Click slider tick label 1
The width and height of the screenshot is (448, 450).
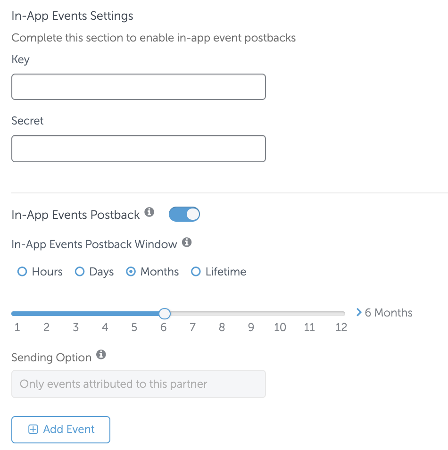coord(17,327)
